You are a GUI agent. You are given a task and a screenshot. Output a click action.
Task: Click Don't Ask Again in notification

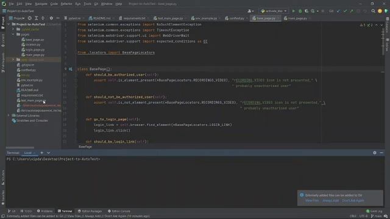[x=353, y=200]
